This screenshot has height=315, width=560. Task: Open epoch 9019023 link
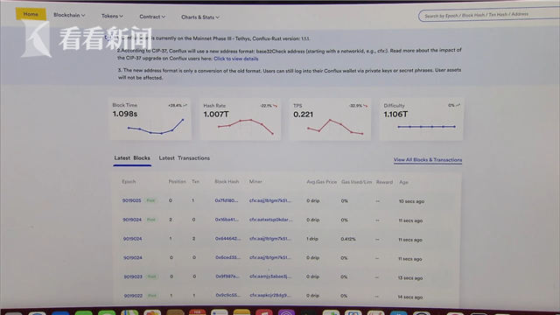pos(133,276)
